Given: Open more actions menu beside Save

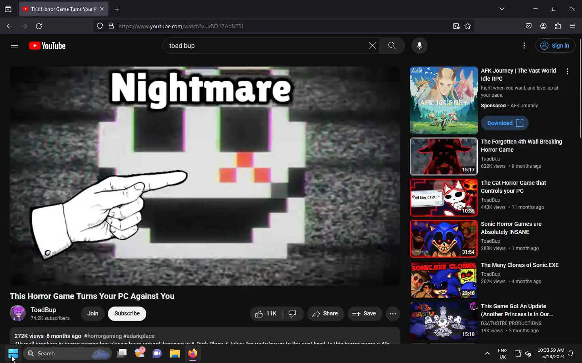Looking at the screenshot, I should (x=392, y=314).
